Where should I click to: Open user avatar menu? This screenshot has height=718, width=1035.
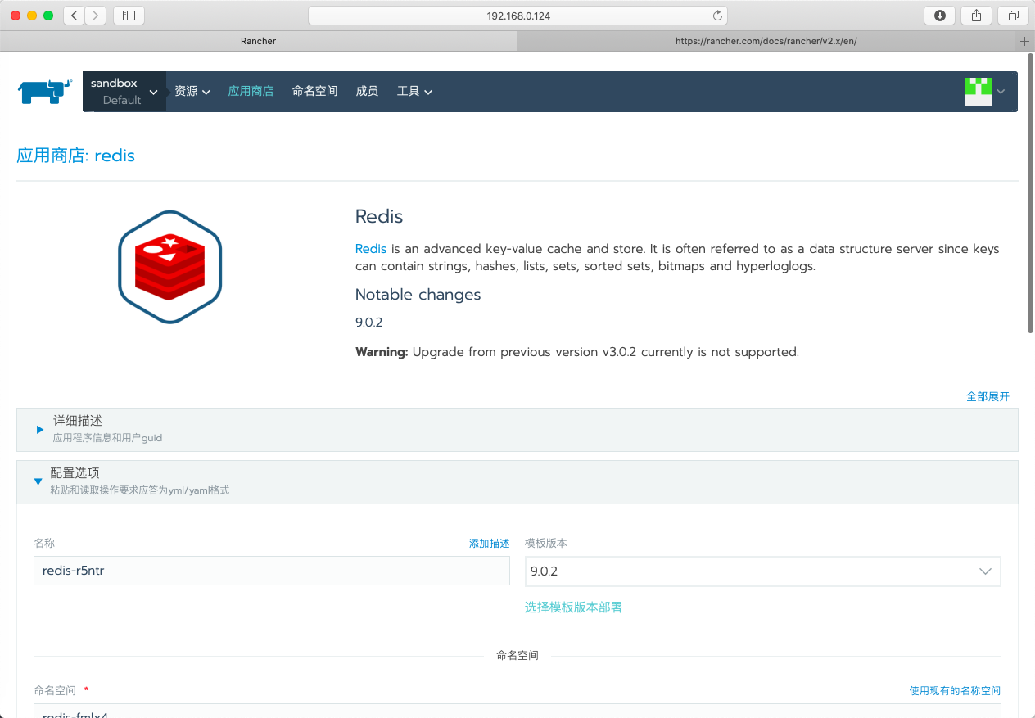985,92
